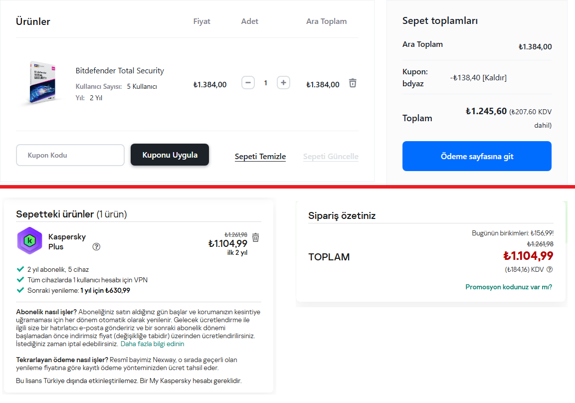Click the Kaspersky Plus hexagon logo
The width and height of the screenshot is (575, 403).
[29, 241]
